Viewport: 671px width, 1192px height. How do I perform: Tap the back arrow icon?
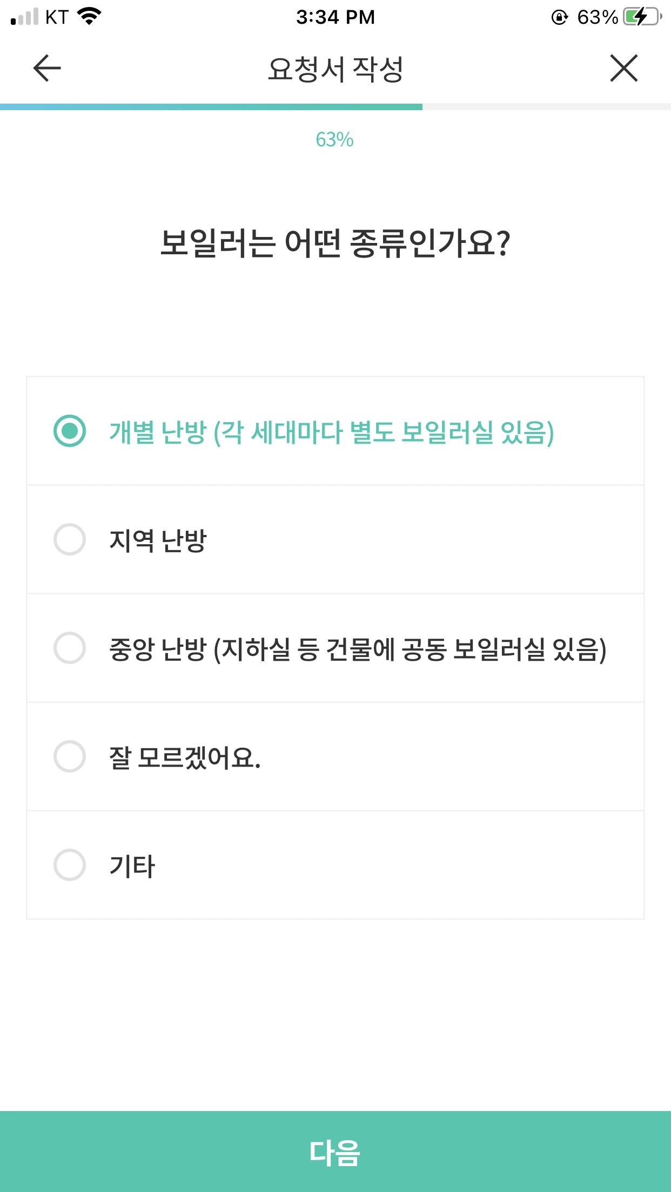point(47,69)
